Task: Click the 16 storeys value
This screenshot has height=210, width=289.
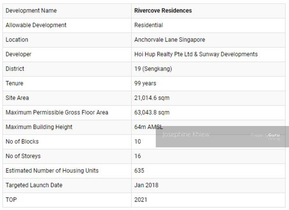Action: [x=137, y=156]
